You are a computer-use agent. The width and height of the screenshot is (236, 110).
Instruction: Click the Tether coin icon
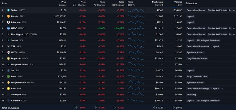click(x=8, y=10)
